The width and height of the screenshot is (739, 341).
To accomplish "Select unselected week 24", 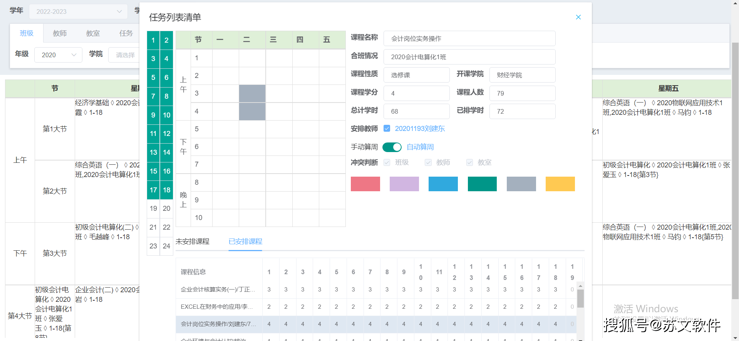I will [166, 246].
